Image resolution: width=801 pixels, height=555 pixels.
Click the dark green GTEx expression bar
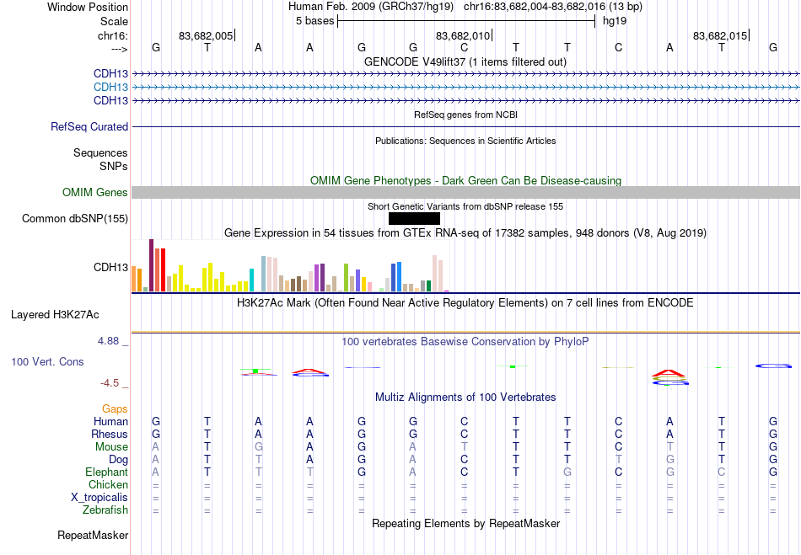click(428, 286)
